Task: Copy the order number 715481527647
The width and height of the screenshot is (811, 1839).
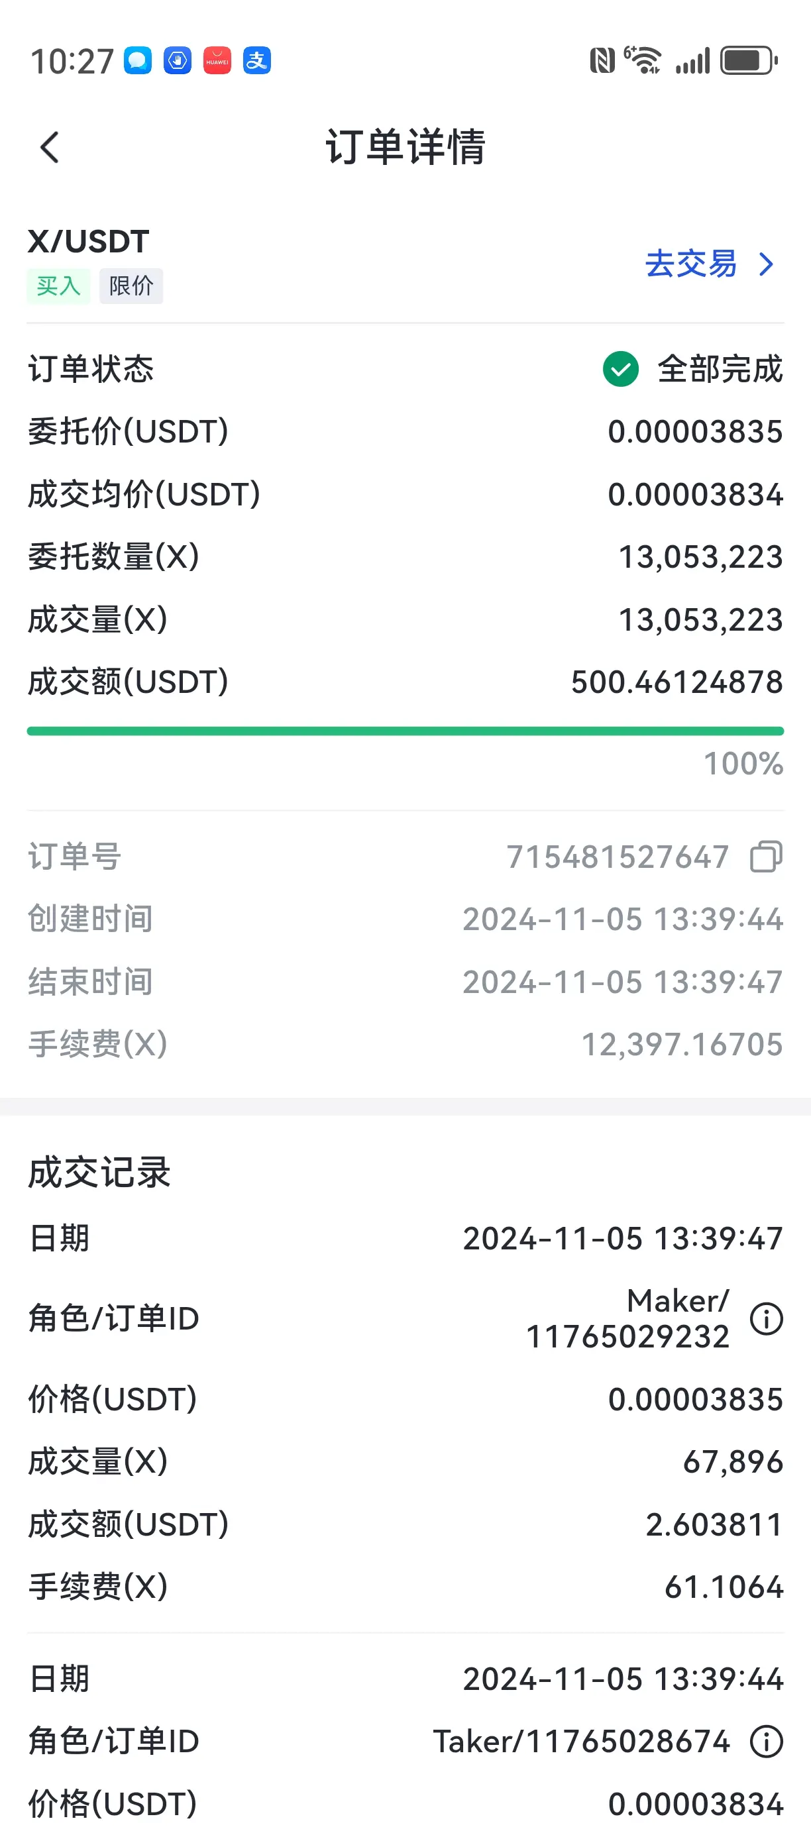Action: click(766, 857)
